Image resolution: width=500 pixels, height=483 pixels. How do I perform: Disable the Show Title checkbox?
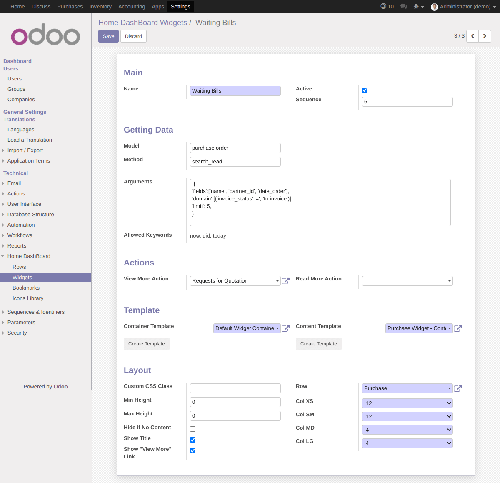(x=192, y=439)
